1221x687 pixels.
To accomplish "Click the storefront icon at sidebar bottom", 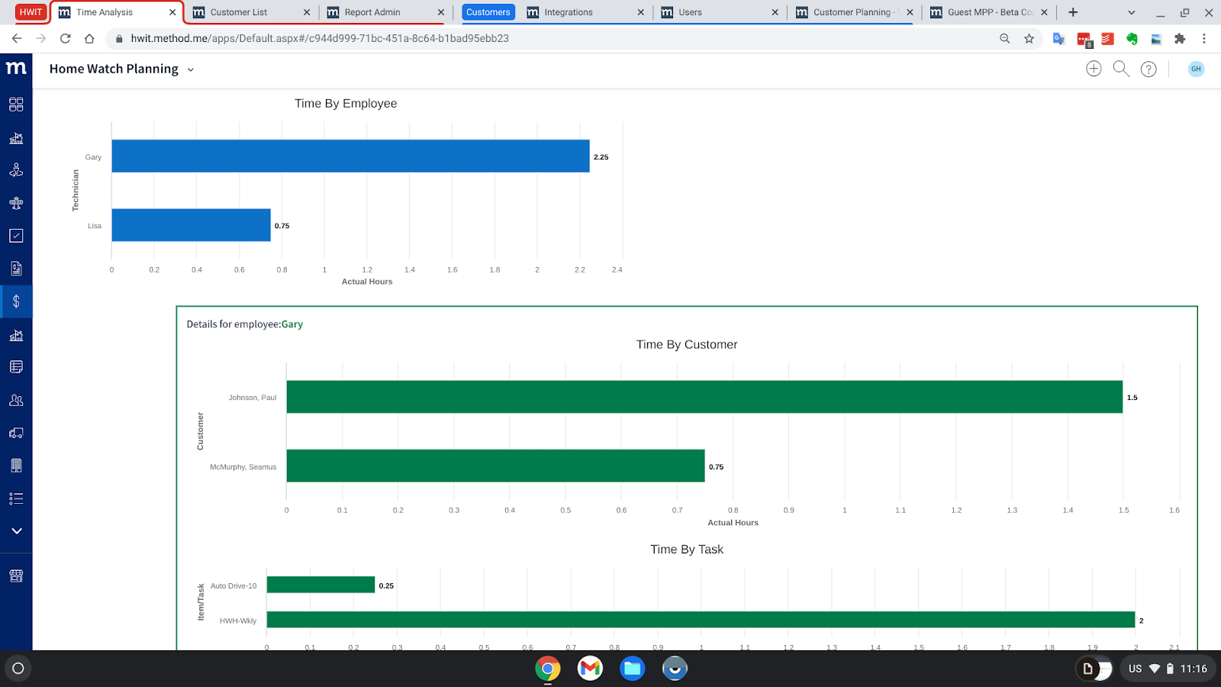I will [x=16, y=576].
